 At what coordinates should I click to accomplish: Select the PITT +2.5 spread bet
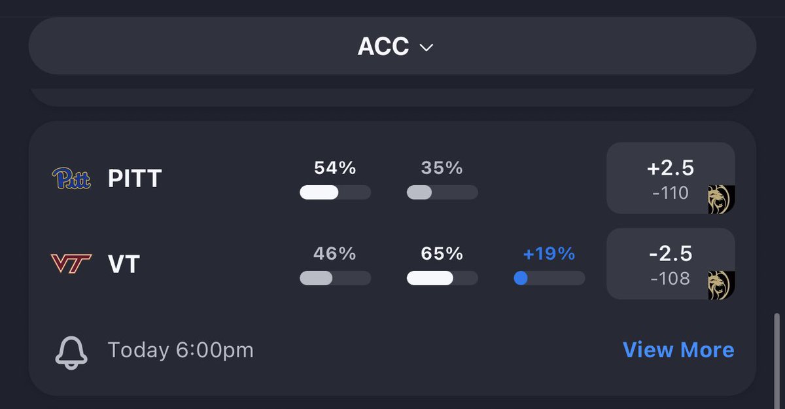coord(671,178)
